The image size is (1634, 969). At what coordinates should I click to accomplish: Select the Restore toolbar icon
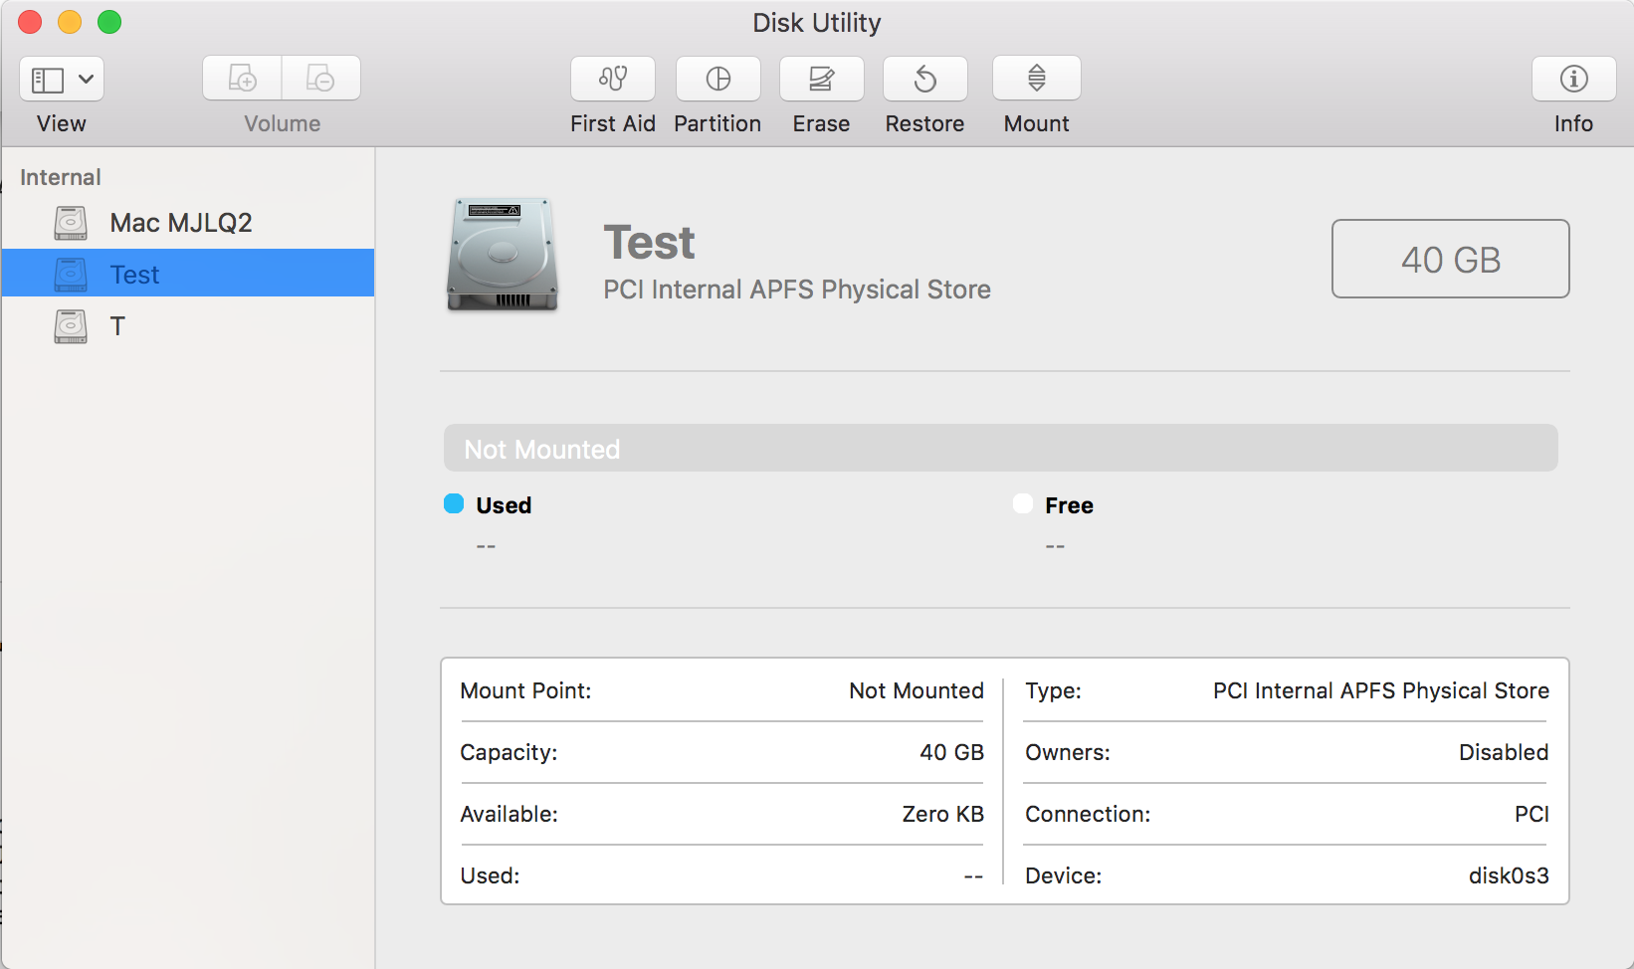point(924,79)
